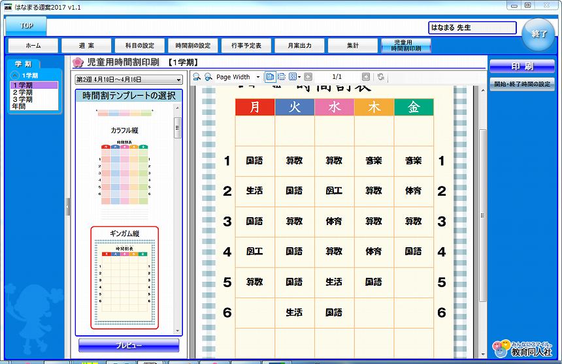This screenshot has height=364, width=562.
Task: Select continuous page view mode icon
Action: 282,76
